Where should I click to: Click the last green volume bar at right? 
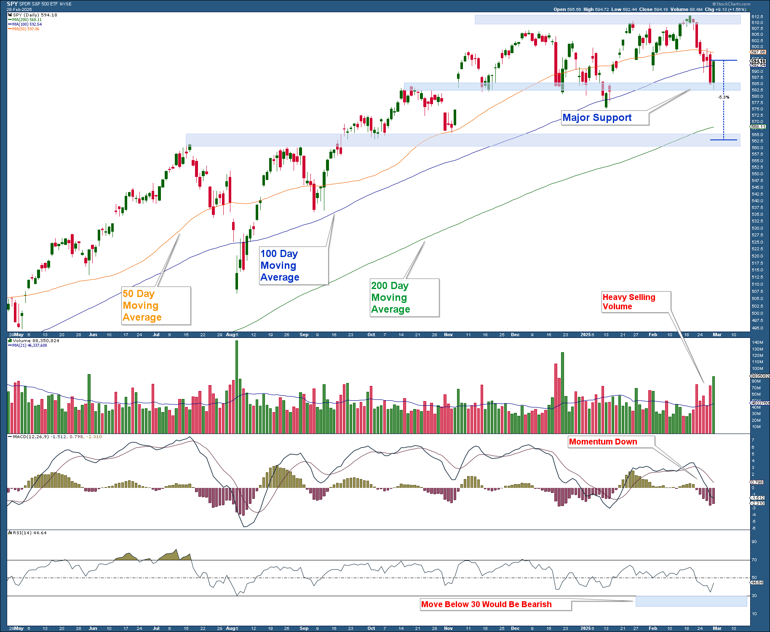(714, 405)
